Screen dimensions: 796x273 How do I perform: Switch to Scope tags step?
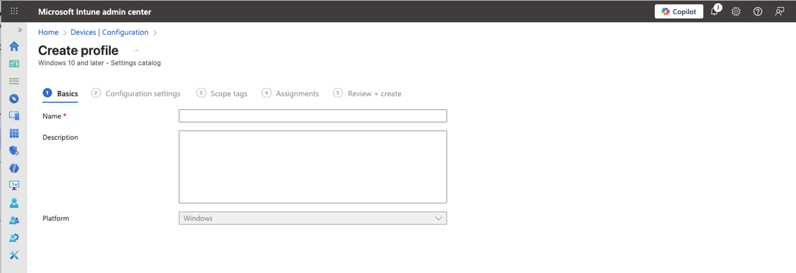tap(222, 93)
